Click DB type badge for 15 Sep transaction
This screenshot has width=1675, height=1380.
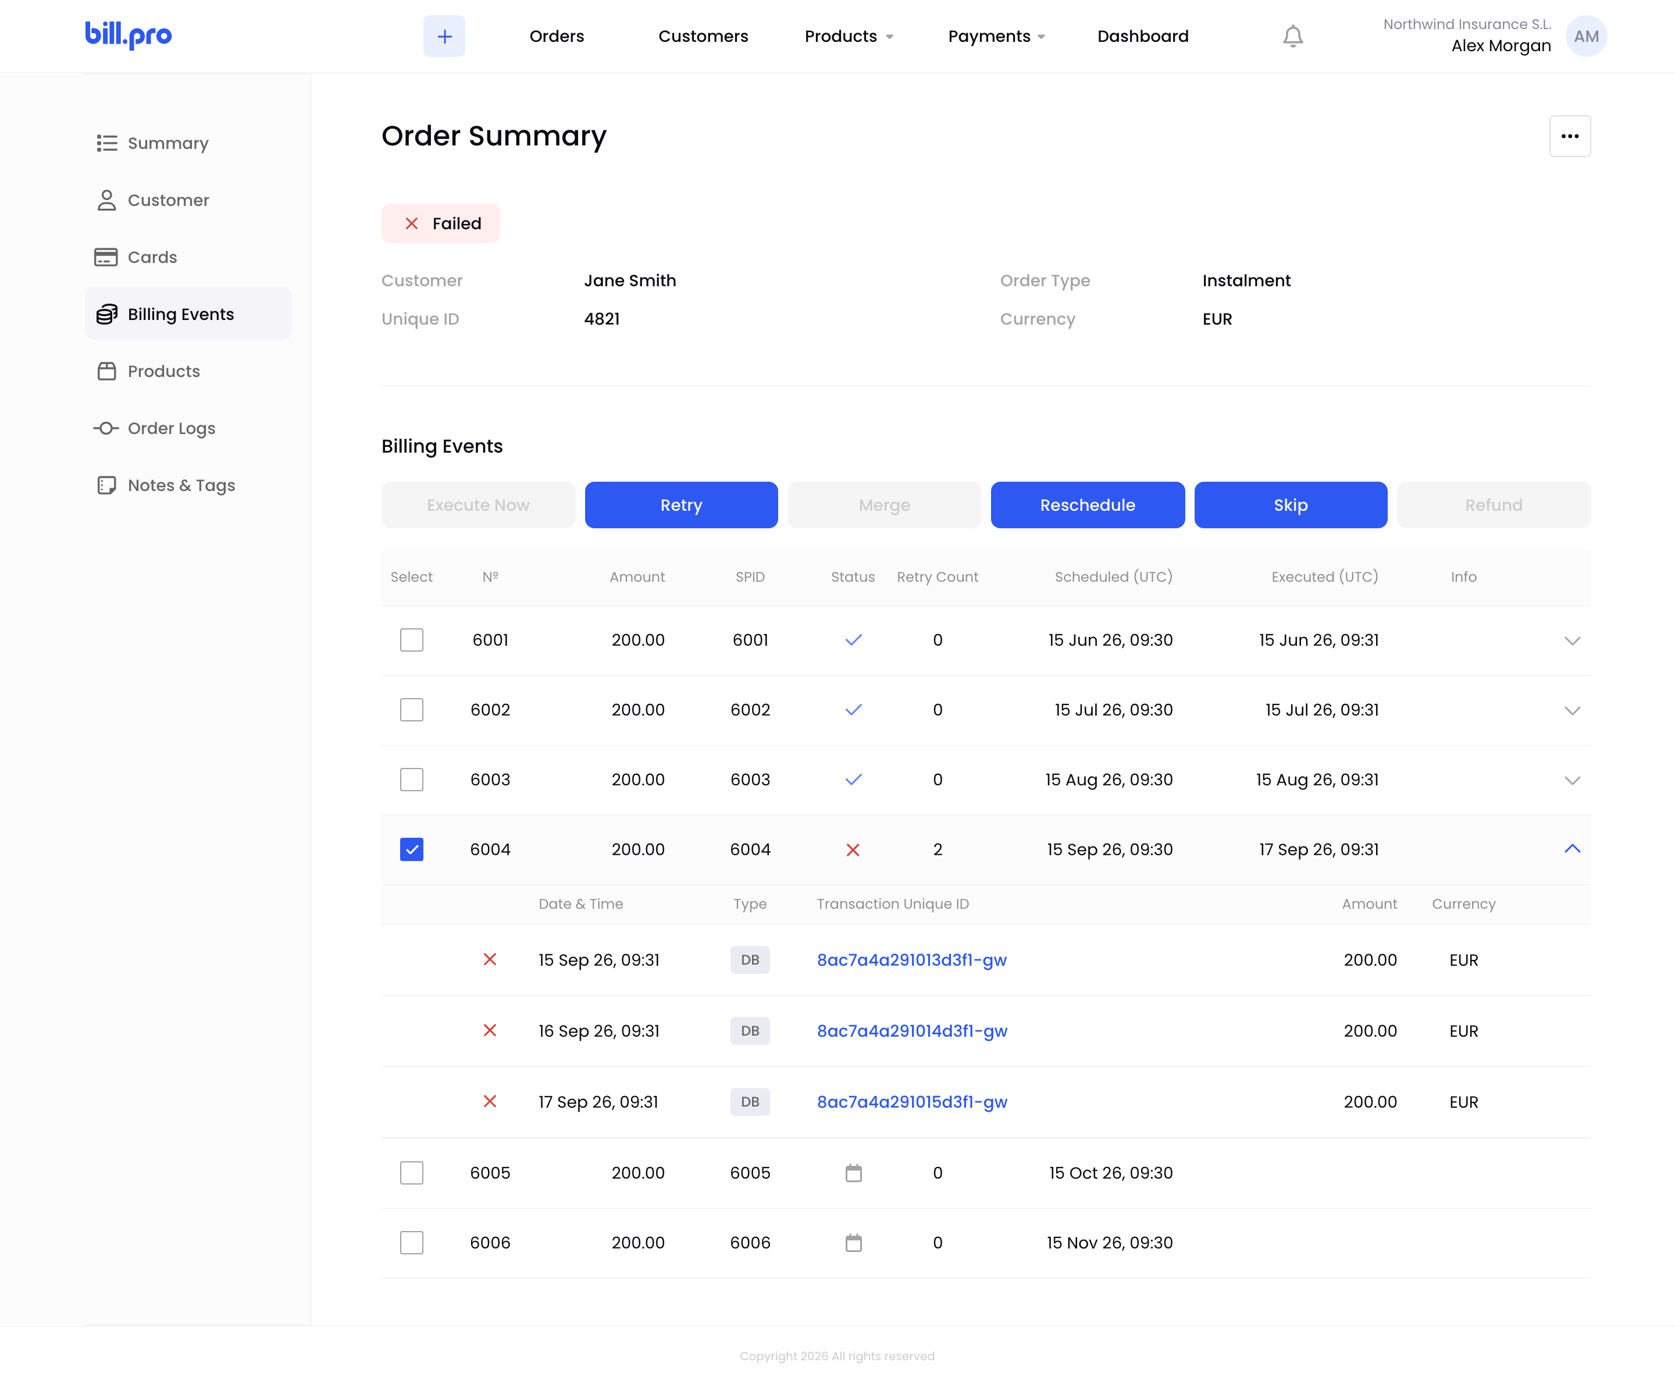749,961
